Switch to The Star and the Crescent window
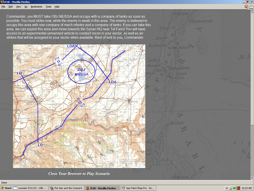The width and height of the screenshot is (254, 191). tap(66, 188)
